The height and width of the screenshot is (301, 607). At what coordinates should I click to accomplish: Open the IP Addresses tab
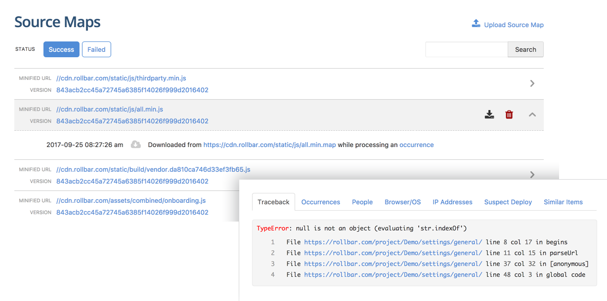[x=452, y=202]
